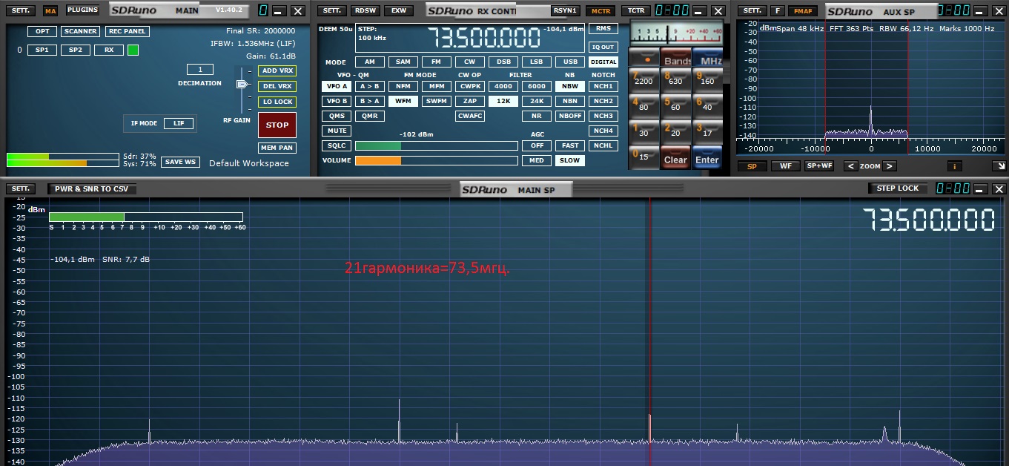1009x466 pixels.
Task: Set AGC to MED
Action: [536, 160]
